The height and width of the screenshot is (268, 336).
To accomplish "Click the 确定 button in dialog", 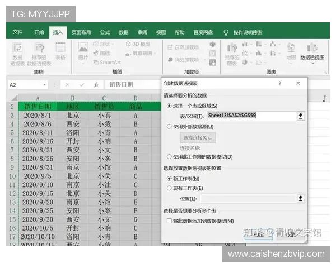I will 259,234.
